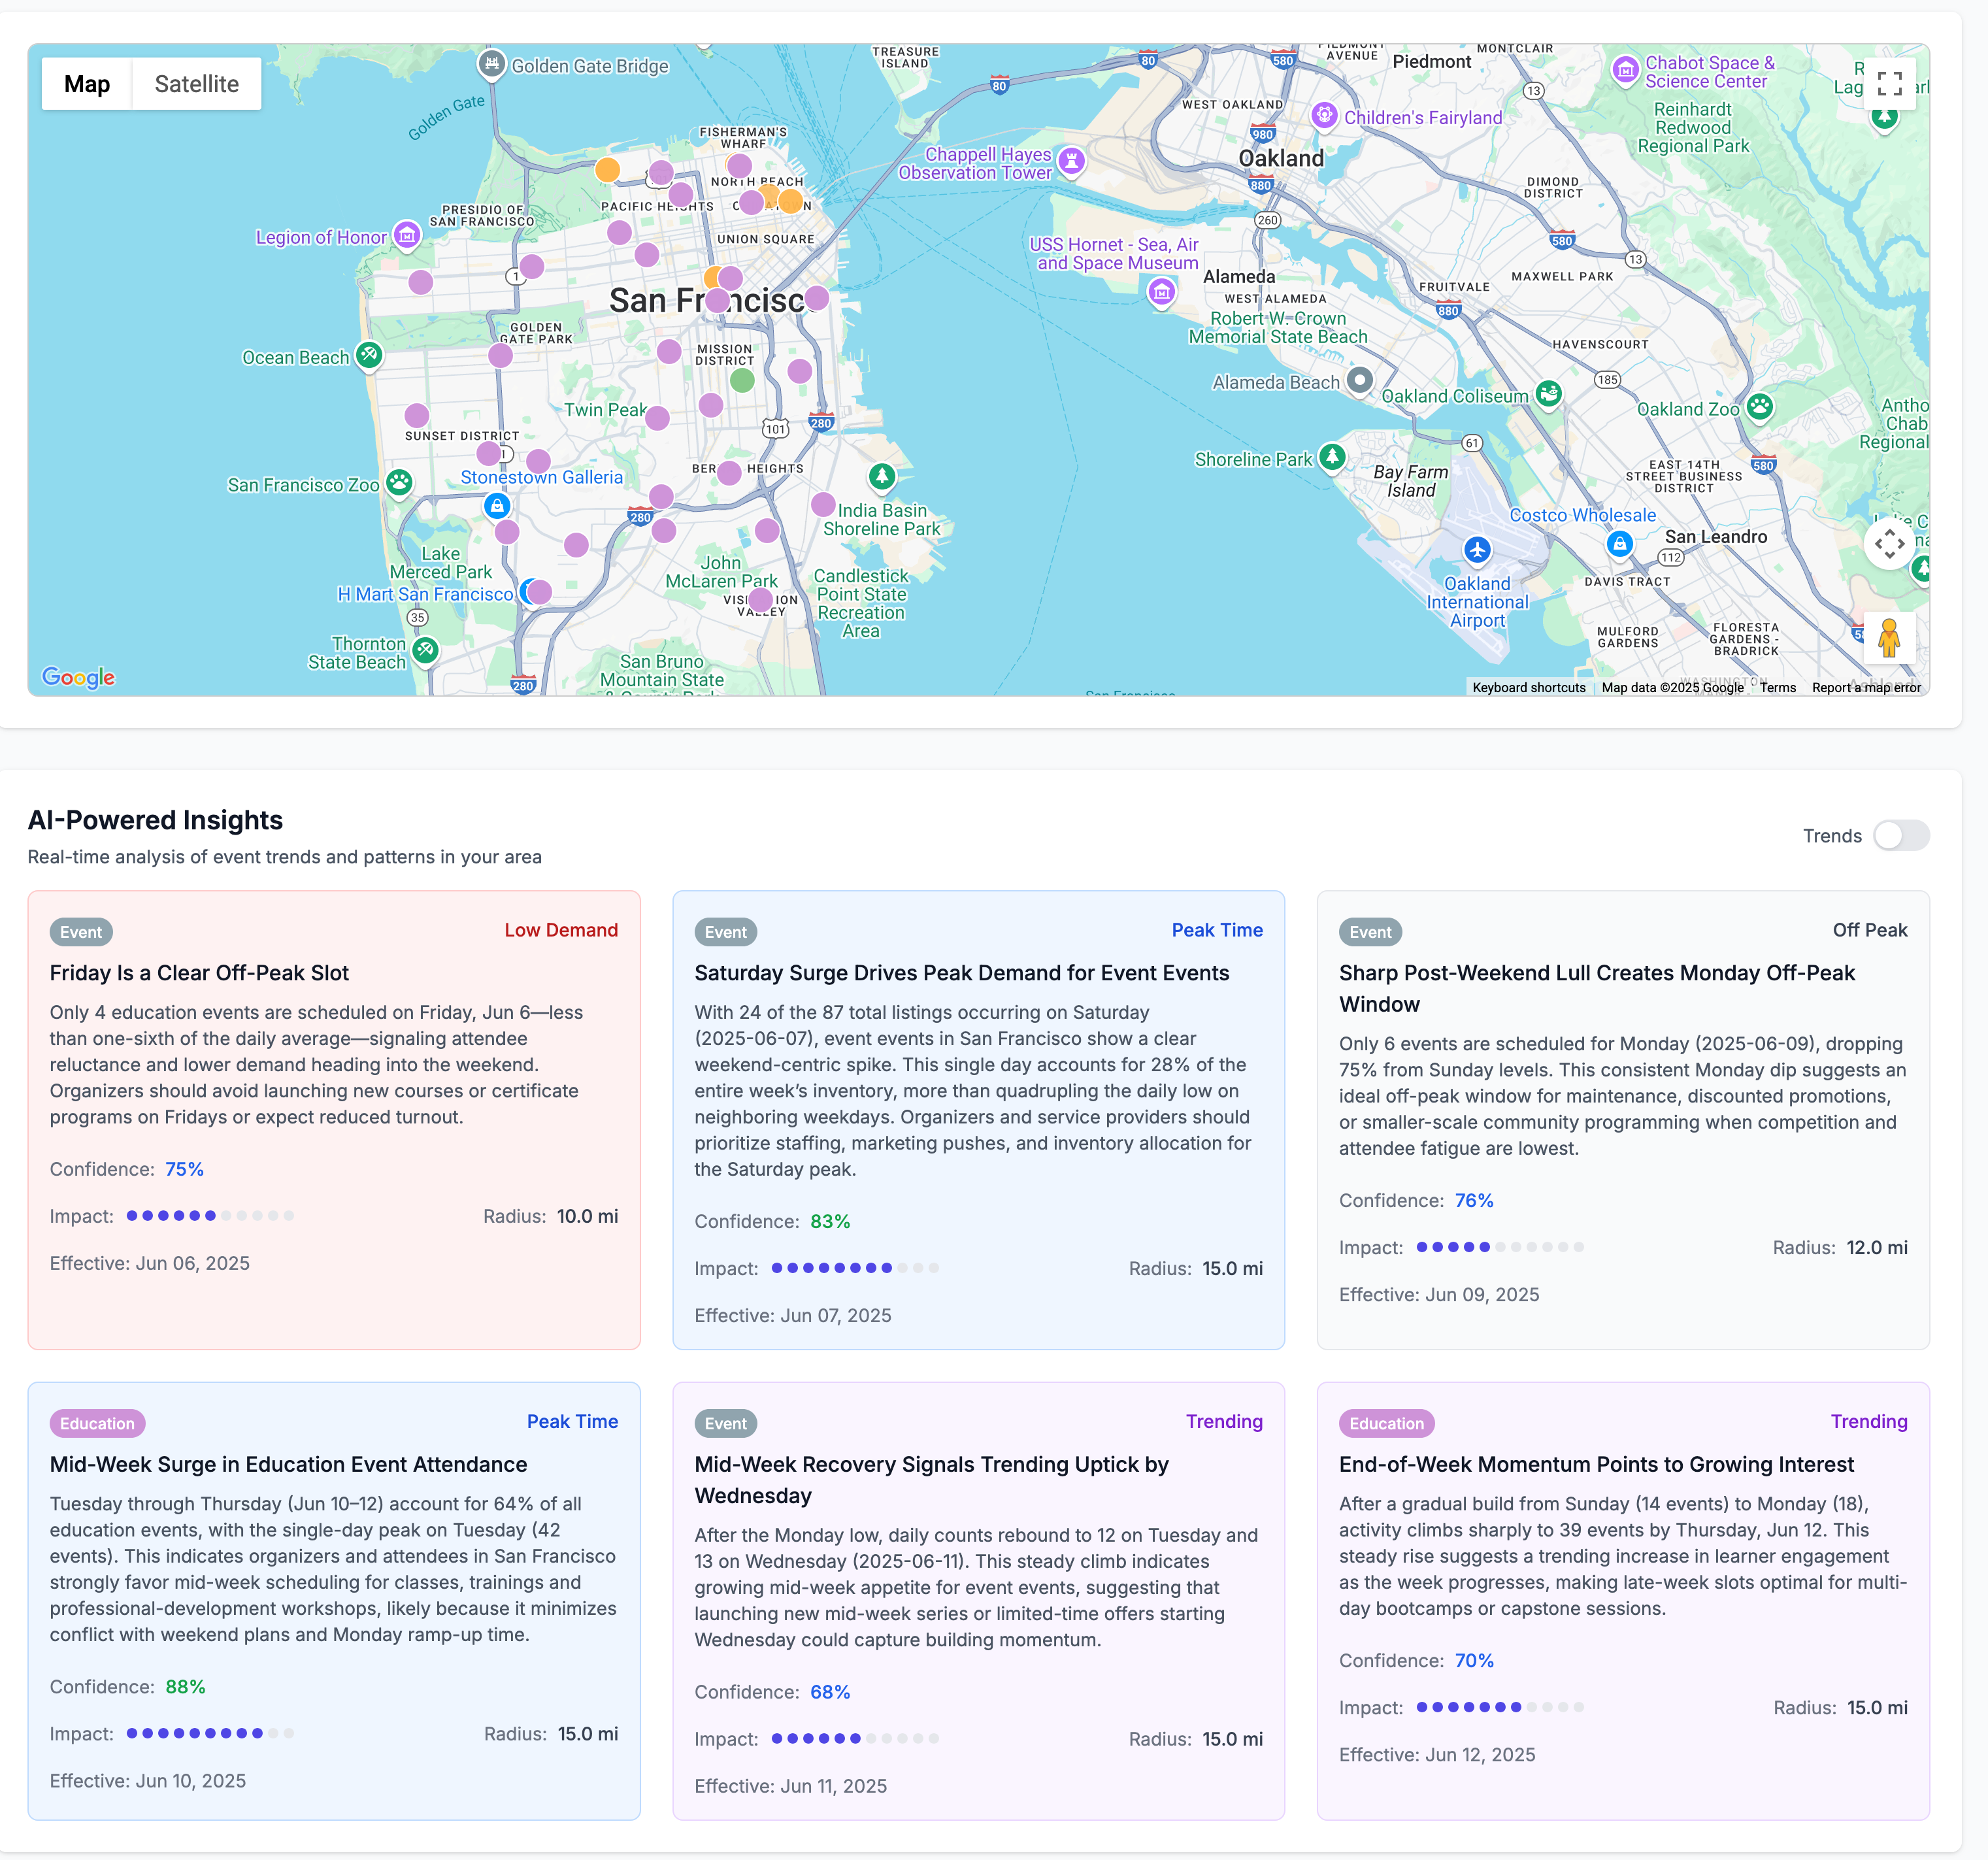This screenshot has width=1988, height=1860.
Task: Click the Radius 12.0 mi value
Action: [x=1876, y=1247]
